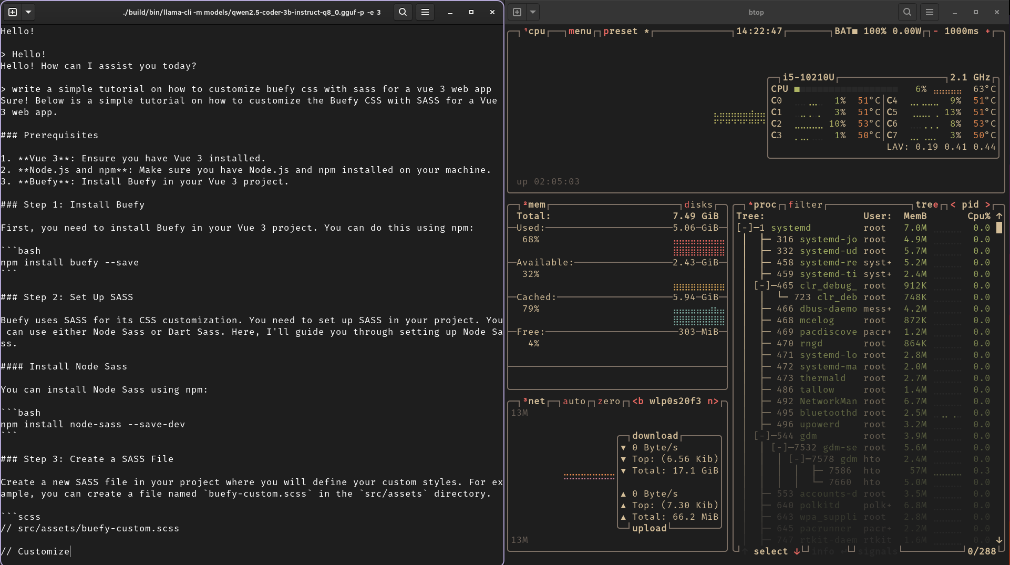Collapse gdm process 7578 node
This screenshot has height=565, width=1010.
click(797, 459)
